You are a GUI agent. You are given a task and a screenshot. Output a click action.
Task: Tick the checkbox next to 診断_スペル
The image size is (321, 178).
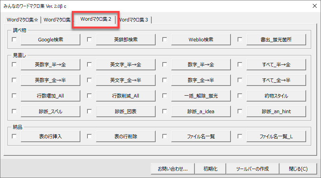[15, 111]
